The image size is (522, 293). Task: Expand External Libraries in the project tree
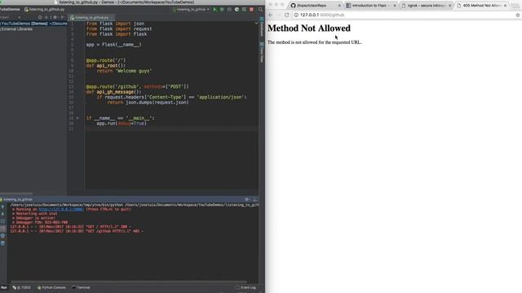(16, 29)
